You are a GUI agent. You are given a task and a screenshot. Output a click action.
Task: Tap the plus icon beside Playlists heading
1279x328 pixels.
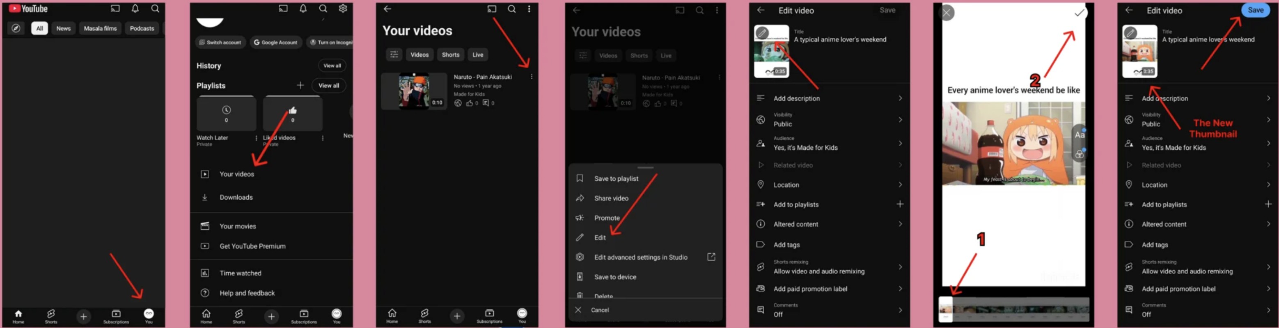[300, 85]
